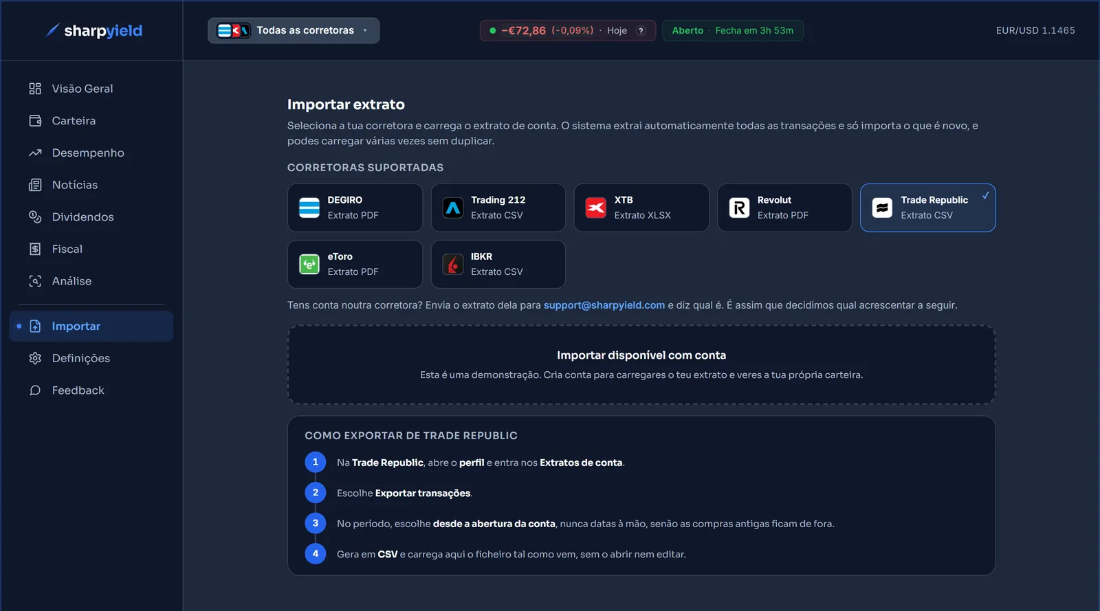Click the XTB broker logo

pyautogui.click(x=596, y=208)
